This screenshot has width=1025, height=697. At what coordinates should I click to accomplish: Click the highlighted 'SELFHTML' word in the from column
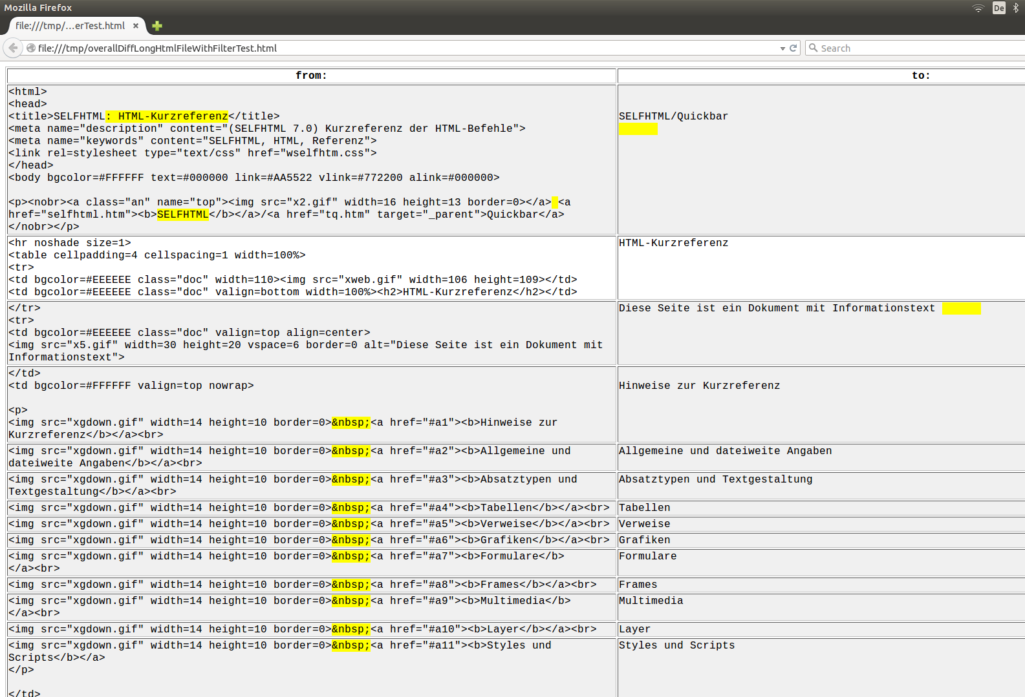(x=183, y=214)
